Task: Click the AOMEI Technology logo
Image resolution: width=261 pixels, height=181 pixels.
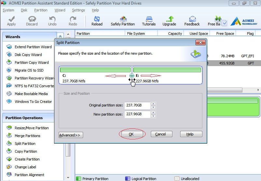Action: pos(244,21)
